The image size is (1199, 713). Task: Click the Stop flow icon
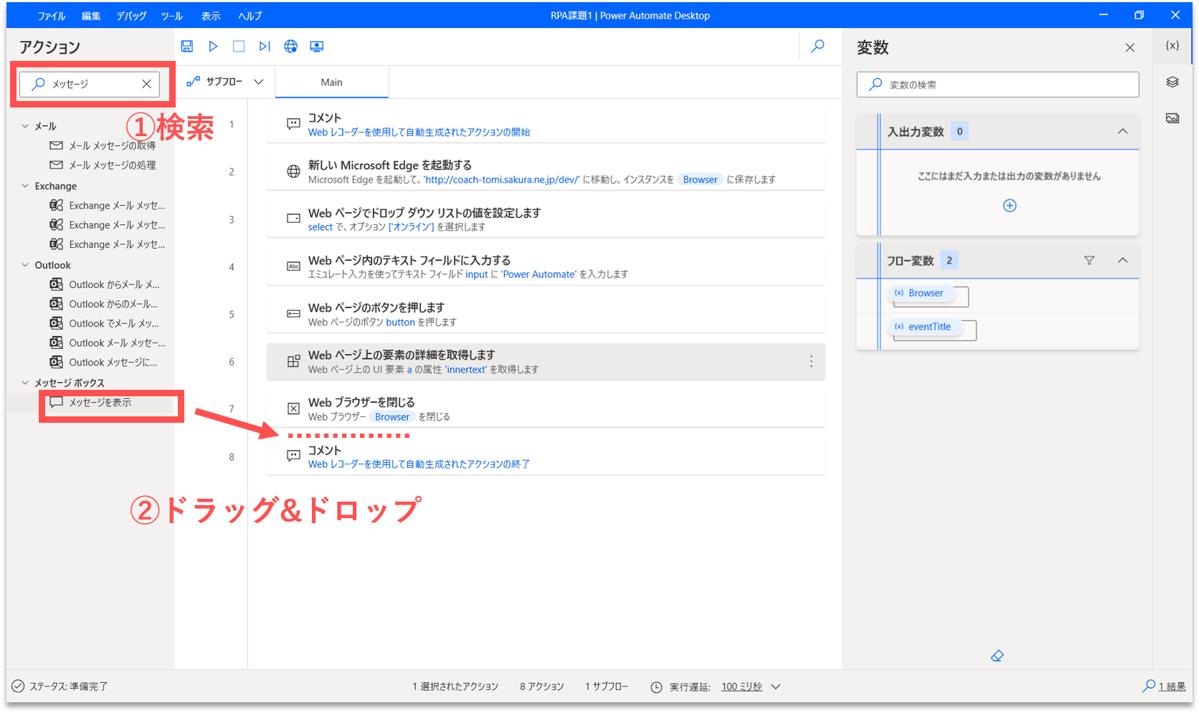239,47
